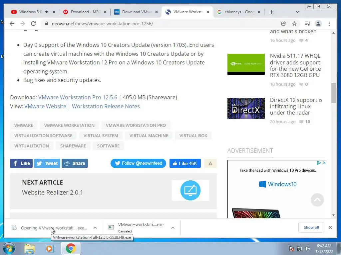Click the Twitter Tweet button
Screen dimensions: 341x255
[47, 163]
